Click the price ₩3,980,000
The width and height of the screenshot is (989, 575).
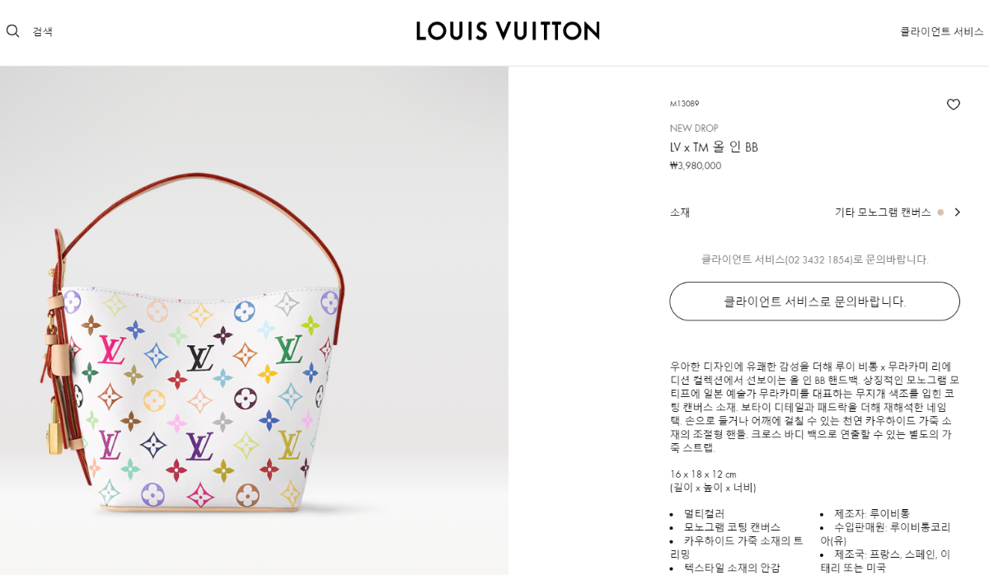[696, 166]
